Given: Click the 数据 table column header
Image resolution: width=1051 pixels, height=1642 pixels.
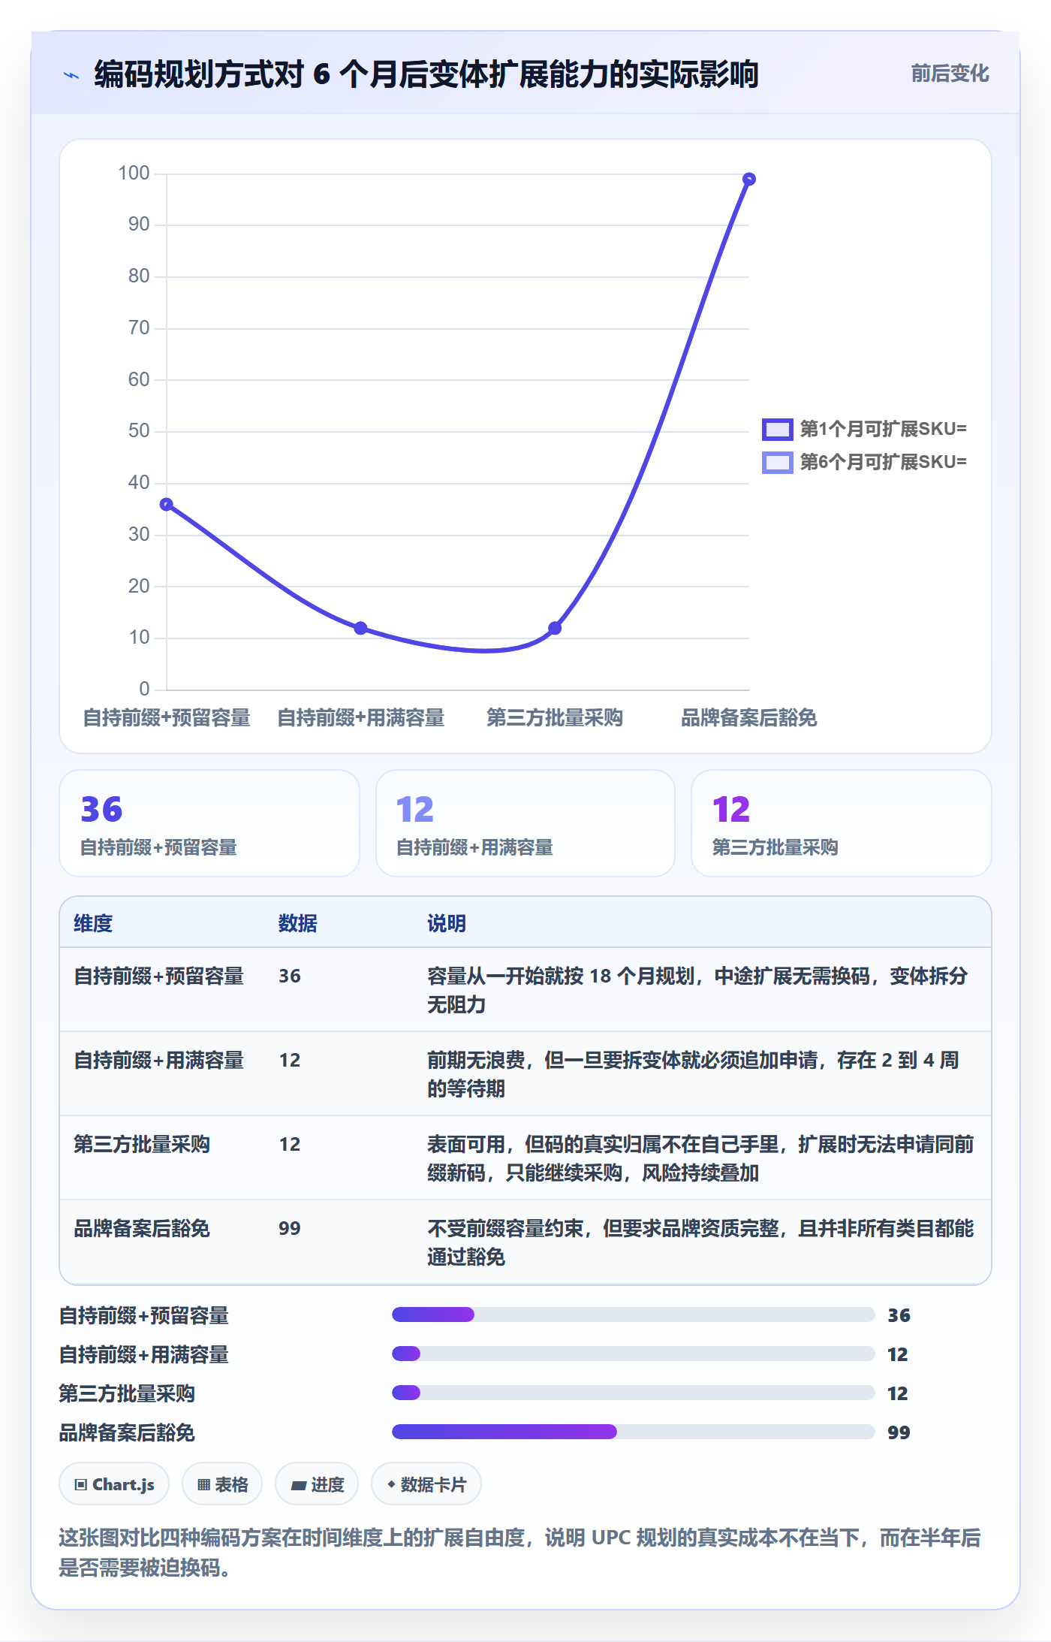Looking at the screenshot, I should click(x=297, y=923).
